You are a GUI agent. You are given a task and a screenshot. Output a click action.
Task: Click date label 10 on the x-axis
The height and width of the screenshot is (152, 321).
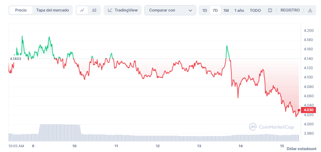[75, 146]
